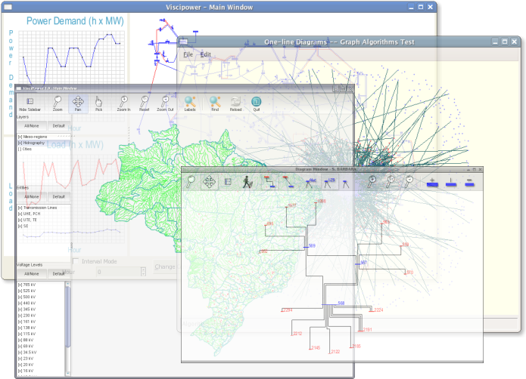The width and height of the screenshot is (526, 379).
Task: Choose straight diagonal line routing icon
Action: click(288, 182)
